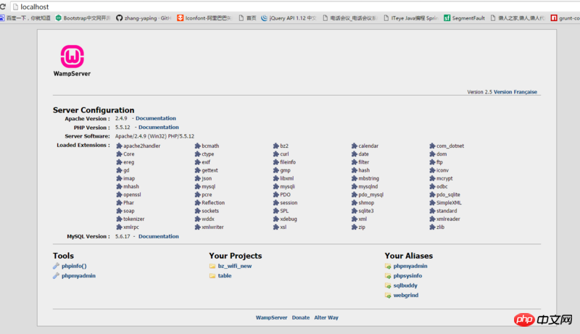Click the GitHub icon on zhang-yaping bookmark

(x=119, y=17)
